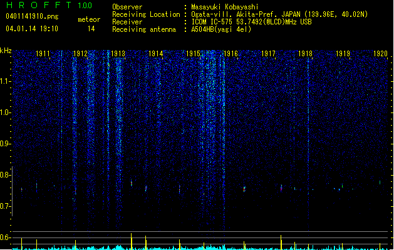Select the antenna value A504HB(yagi 4el)
Viewport: 394px width, 250px height.
coord(221,29)
